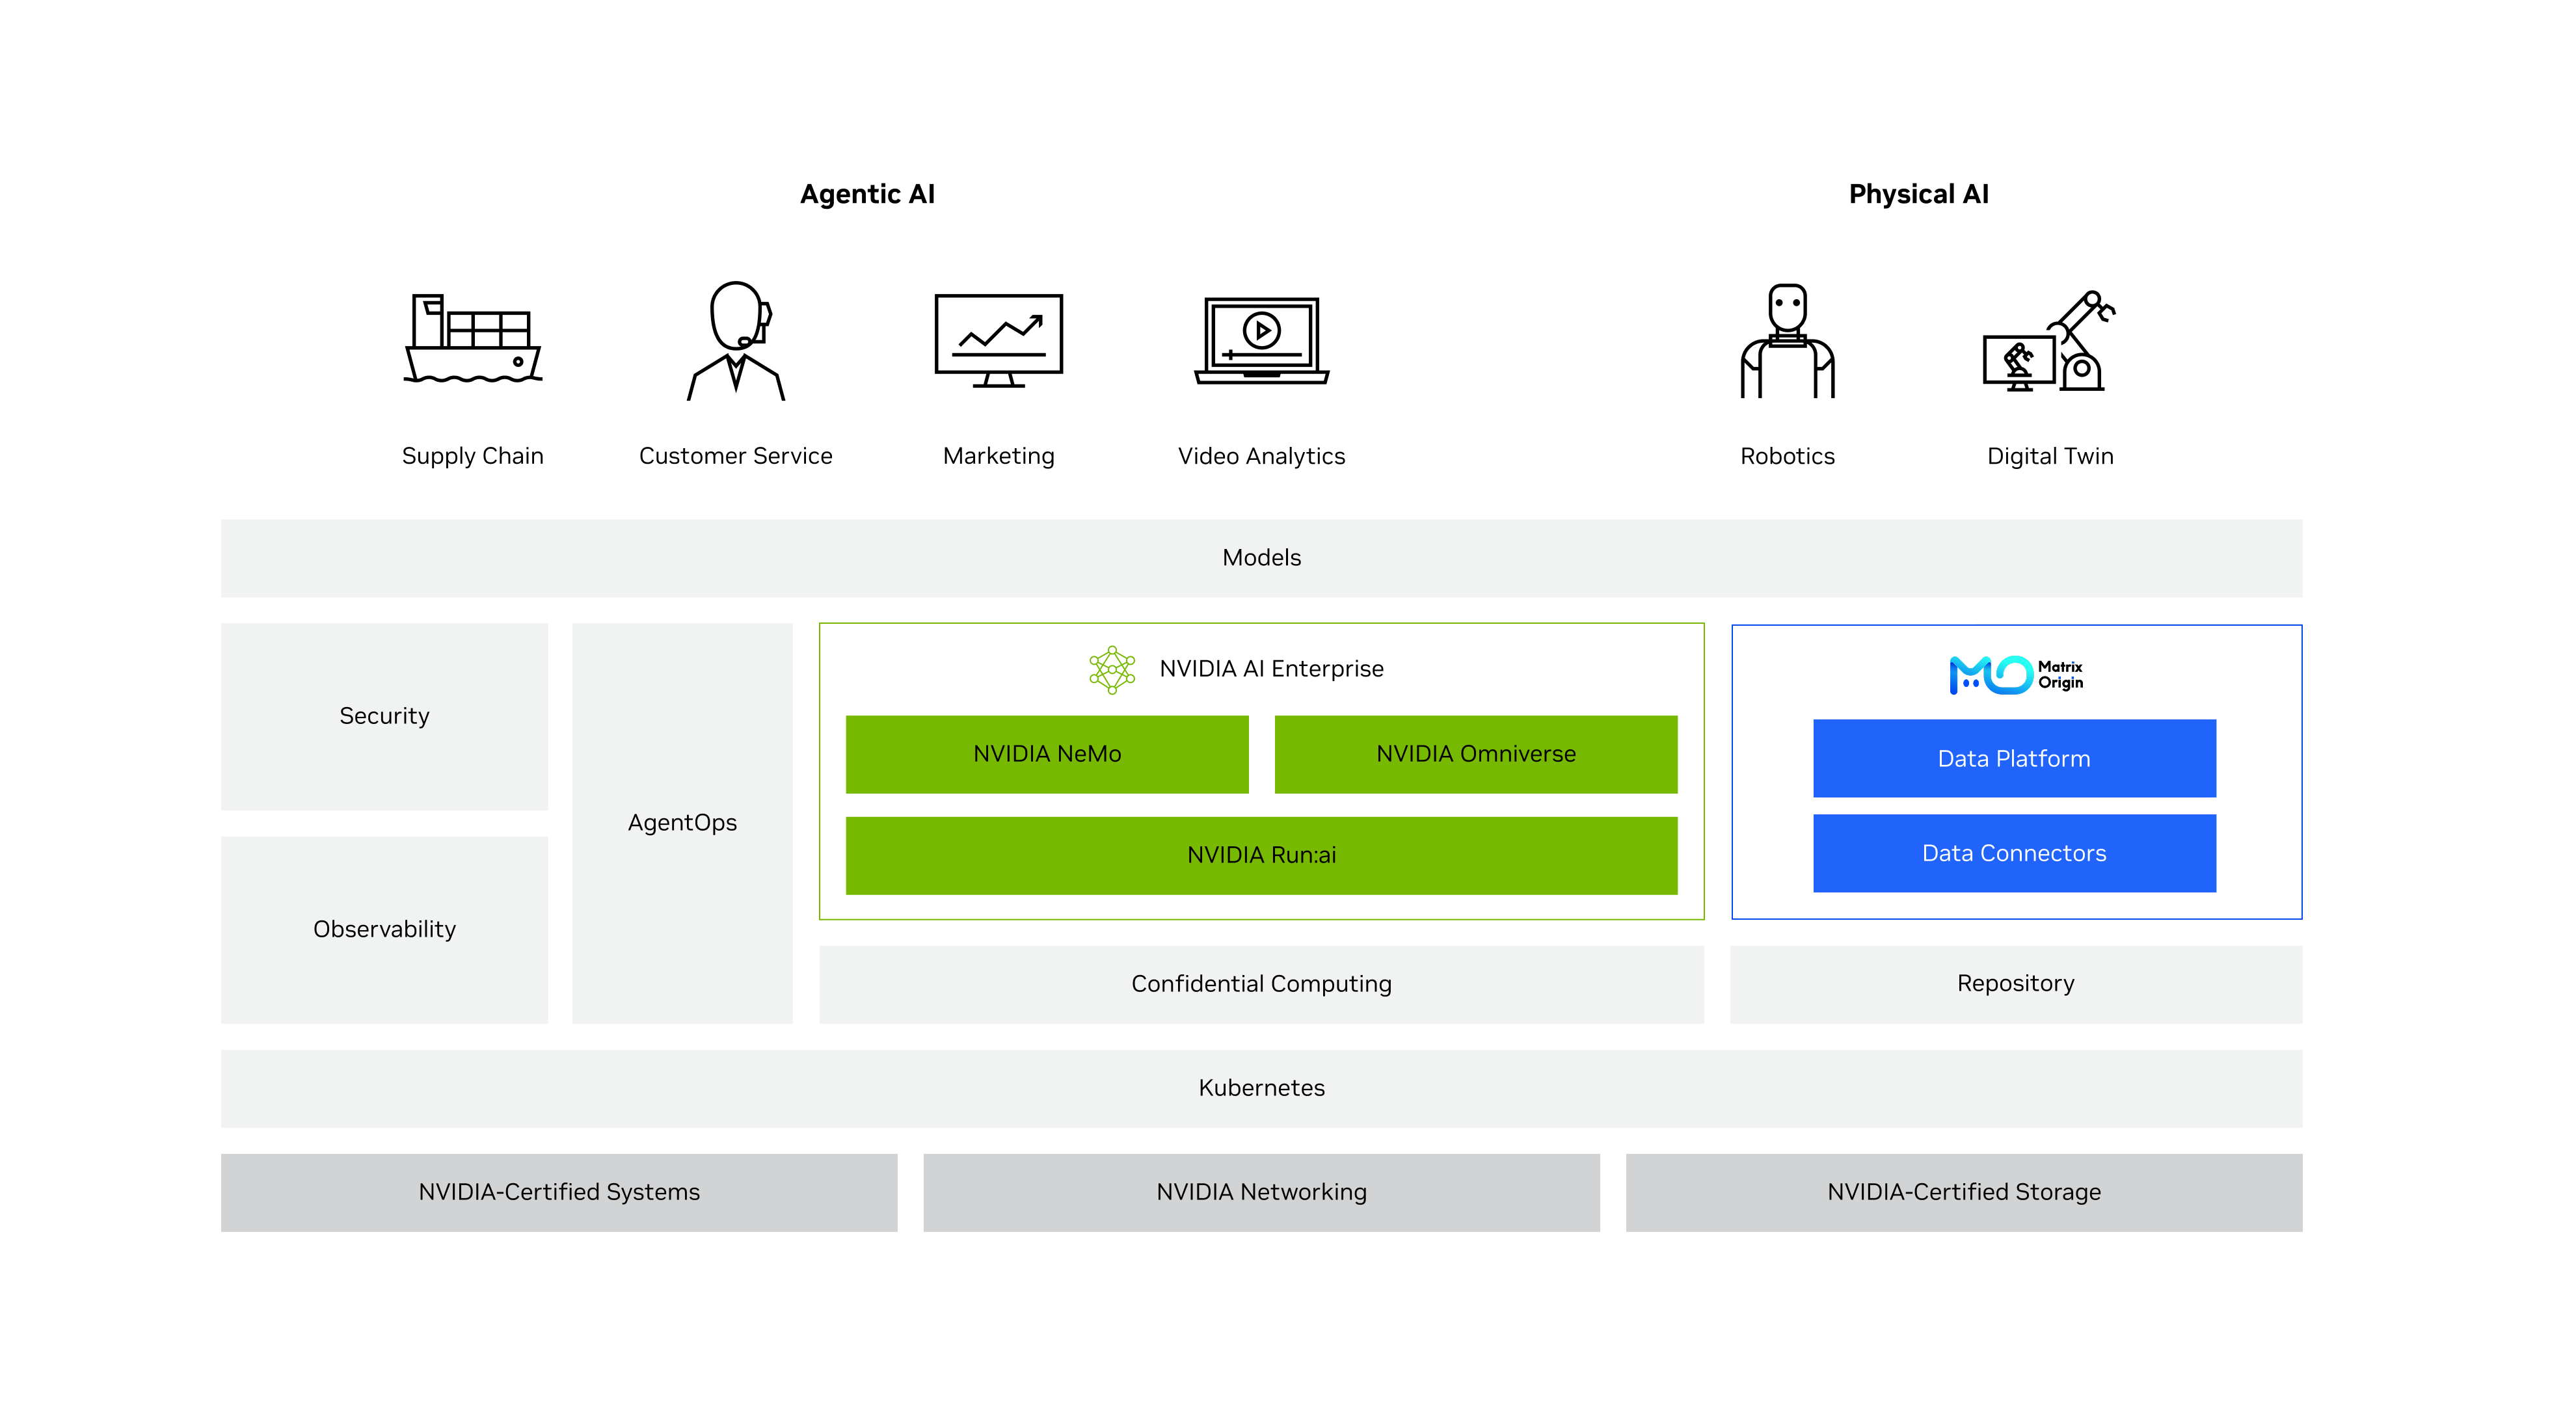
Task: Click the Supply Chain ship icon
Action: 473,339
